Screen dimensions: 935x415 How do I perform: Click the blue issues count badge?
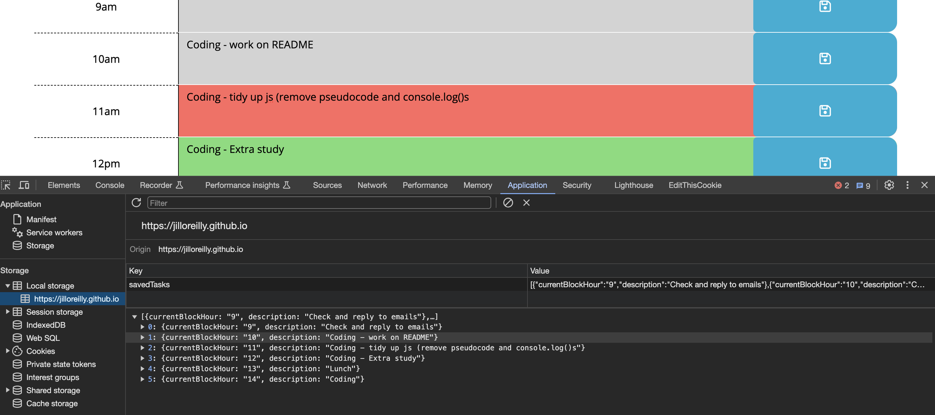(863, 186)
